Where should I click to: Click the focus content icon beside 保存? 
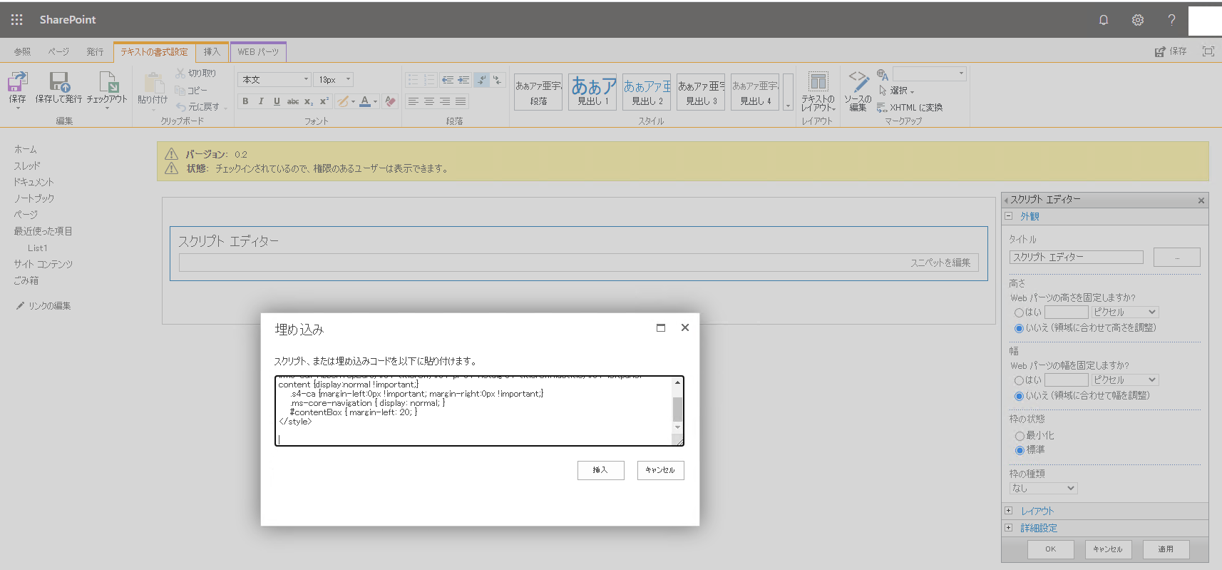[1208, 51]
